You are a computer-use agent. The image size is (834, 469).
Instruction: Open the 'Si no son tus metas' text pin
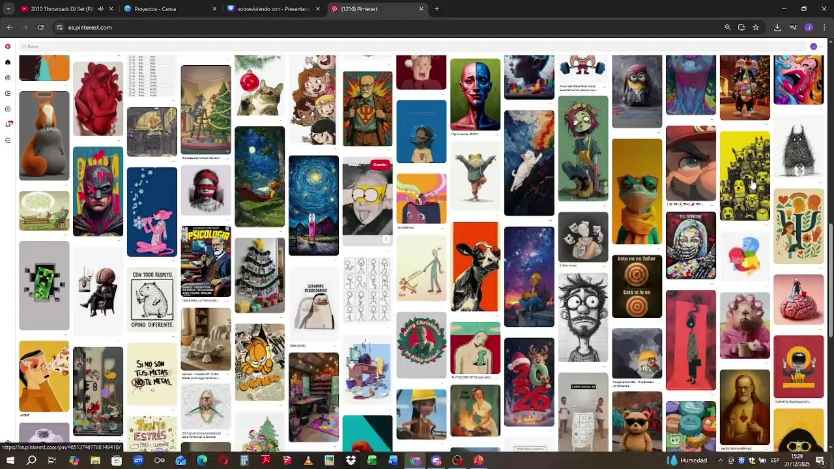152,375
